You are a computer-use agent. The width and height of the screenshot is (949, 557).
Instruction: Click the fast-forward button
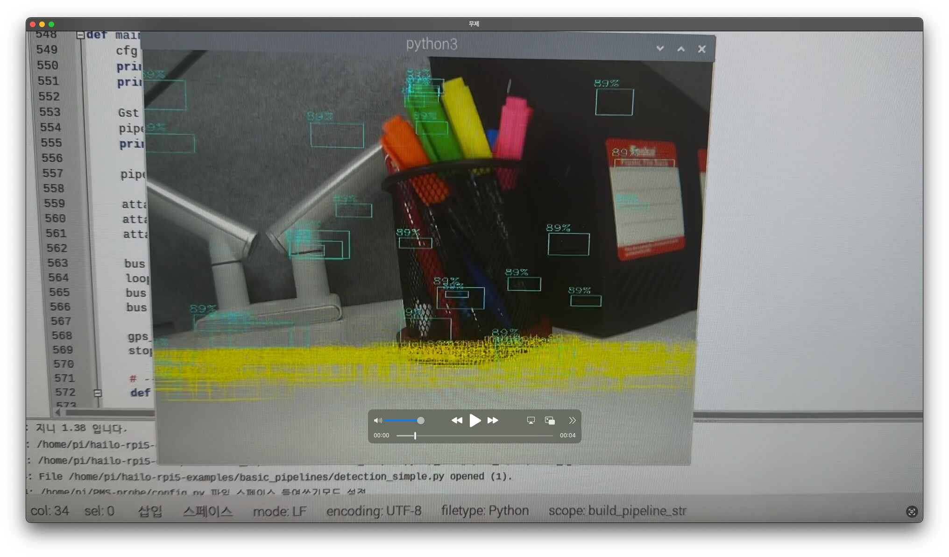pos(493,421)
